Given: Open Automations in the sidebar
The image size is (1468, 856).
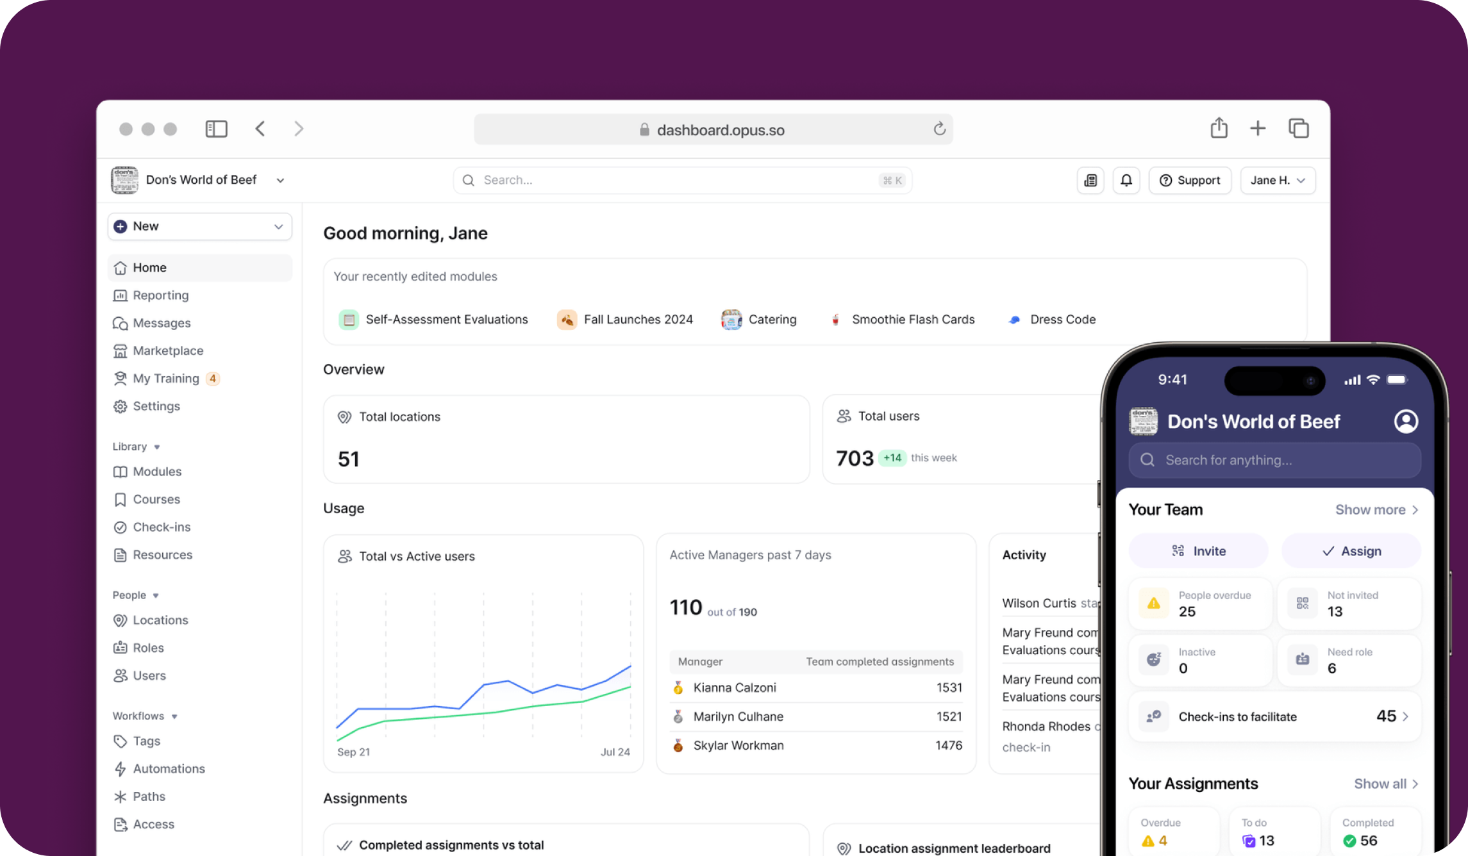Looking at the screenshot, I should point(169,769).
